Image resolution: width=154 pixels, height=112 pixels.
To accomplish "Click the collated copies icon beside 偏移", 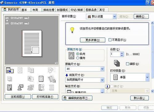I will coord(117,63).
